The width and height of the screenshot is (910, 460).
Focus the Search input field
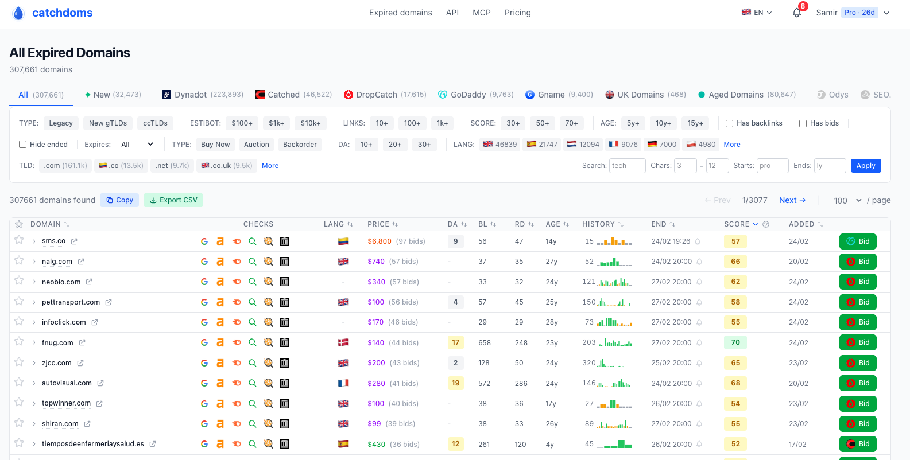tap(627, 166)
